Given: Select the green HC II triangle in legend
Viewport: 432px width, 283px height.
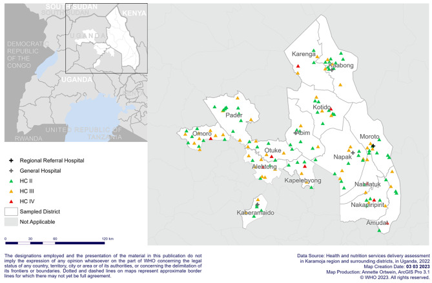Looking at the screenshot, I should click(10, 181).
